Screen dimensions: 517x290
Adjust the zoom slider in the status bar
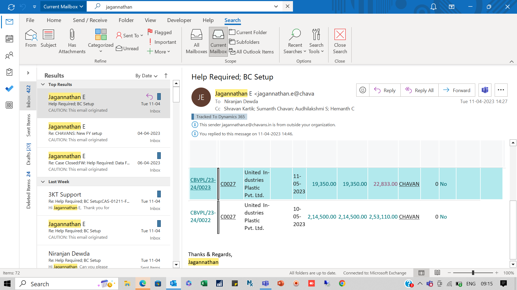473,273
